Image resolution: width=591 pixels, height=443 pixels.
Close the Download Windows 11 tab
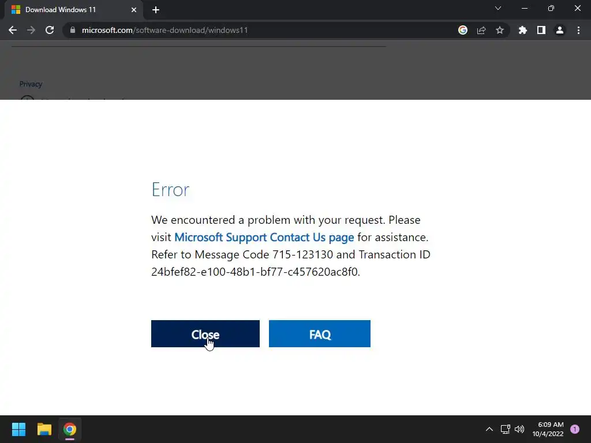134,10
